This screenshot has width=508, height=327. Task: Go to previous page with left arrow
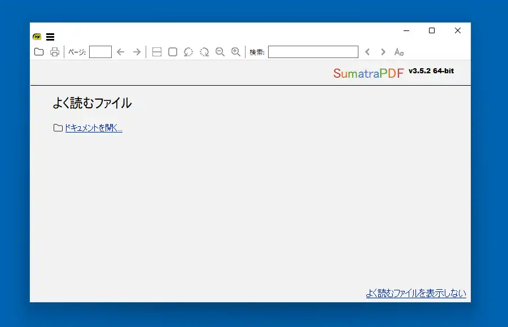coord(121,52)
